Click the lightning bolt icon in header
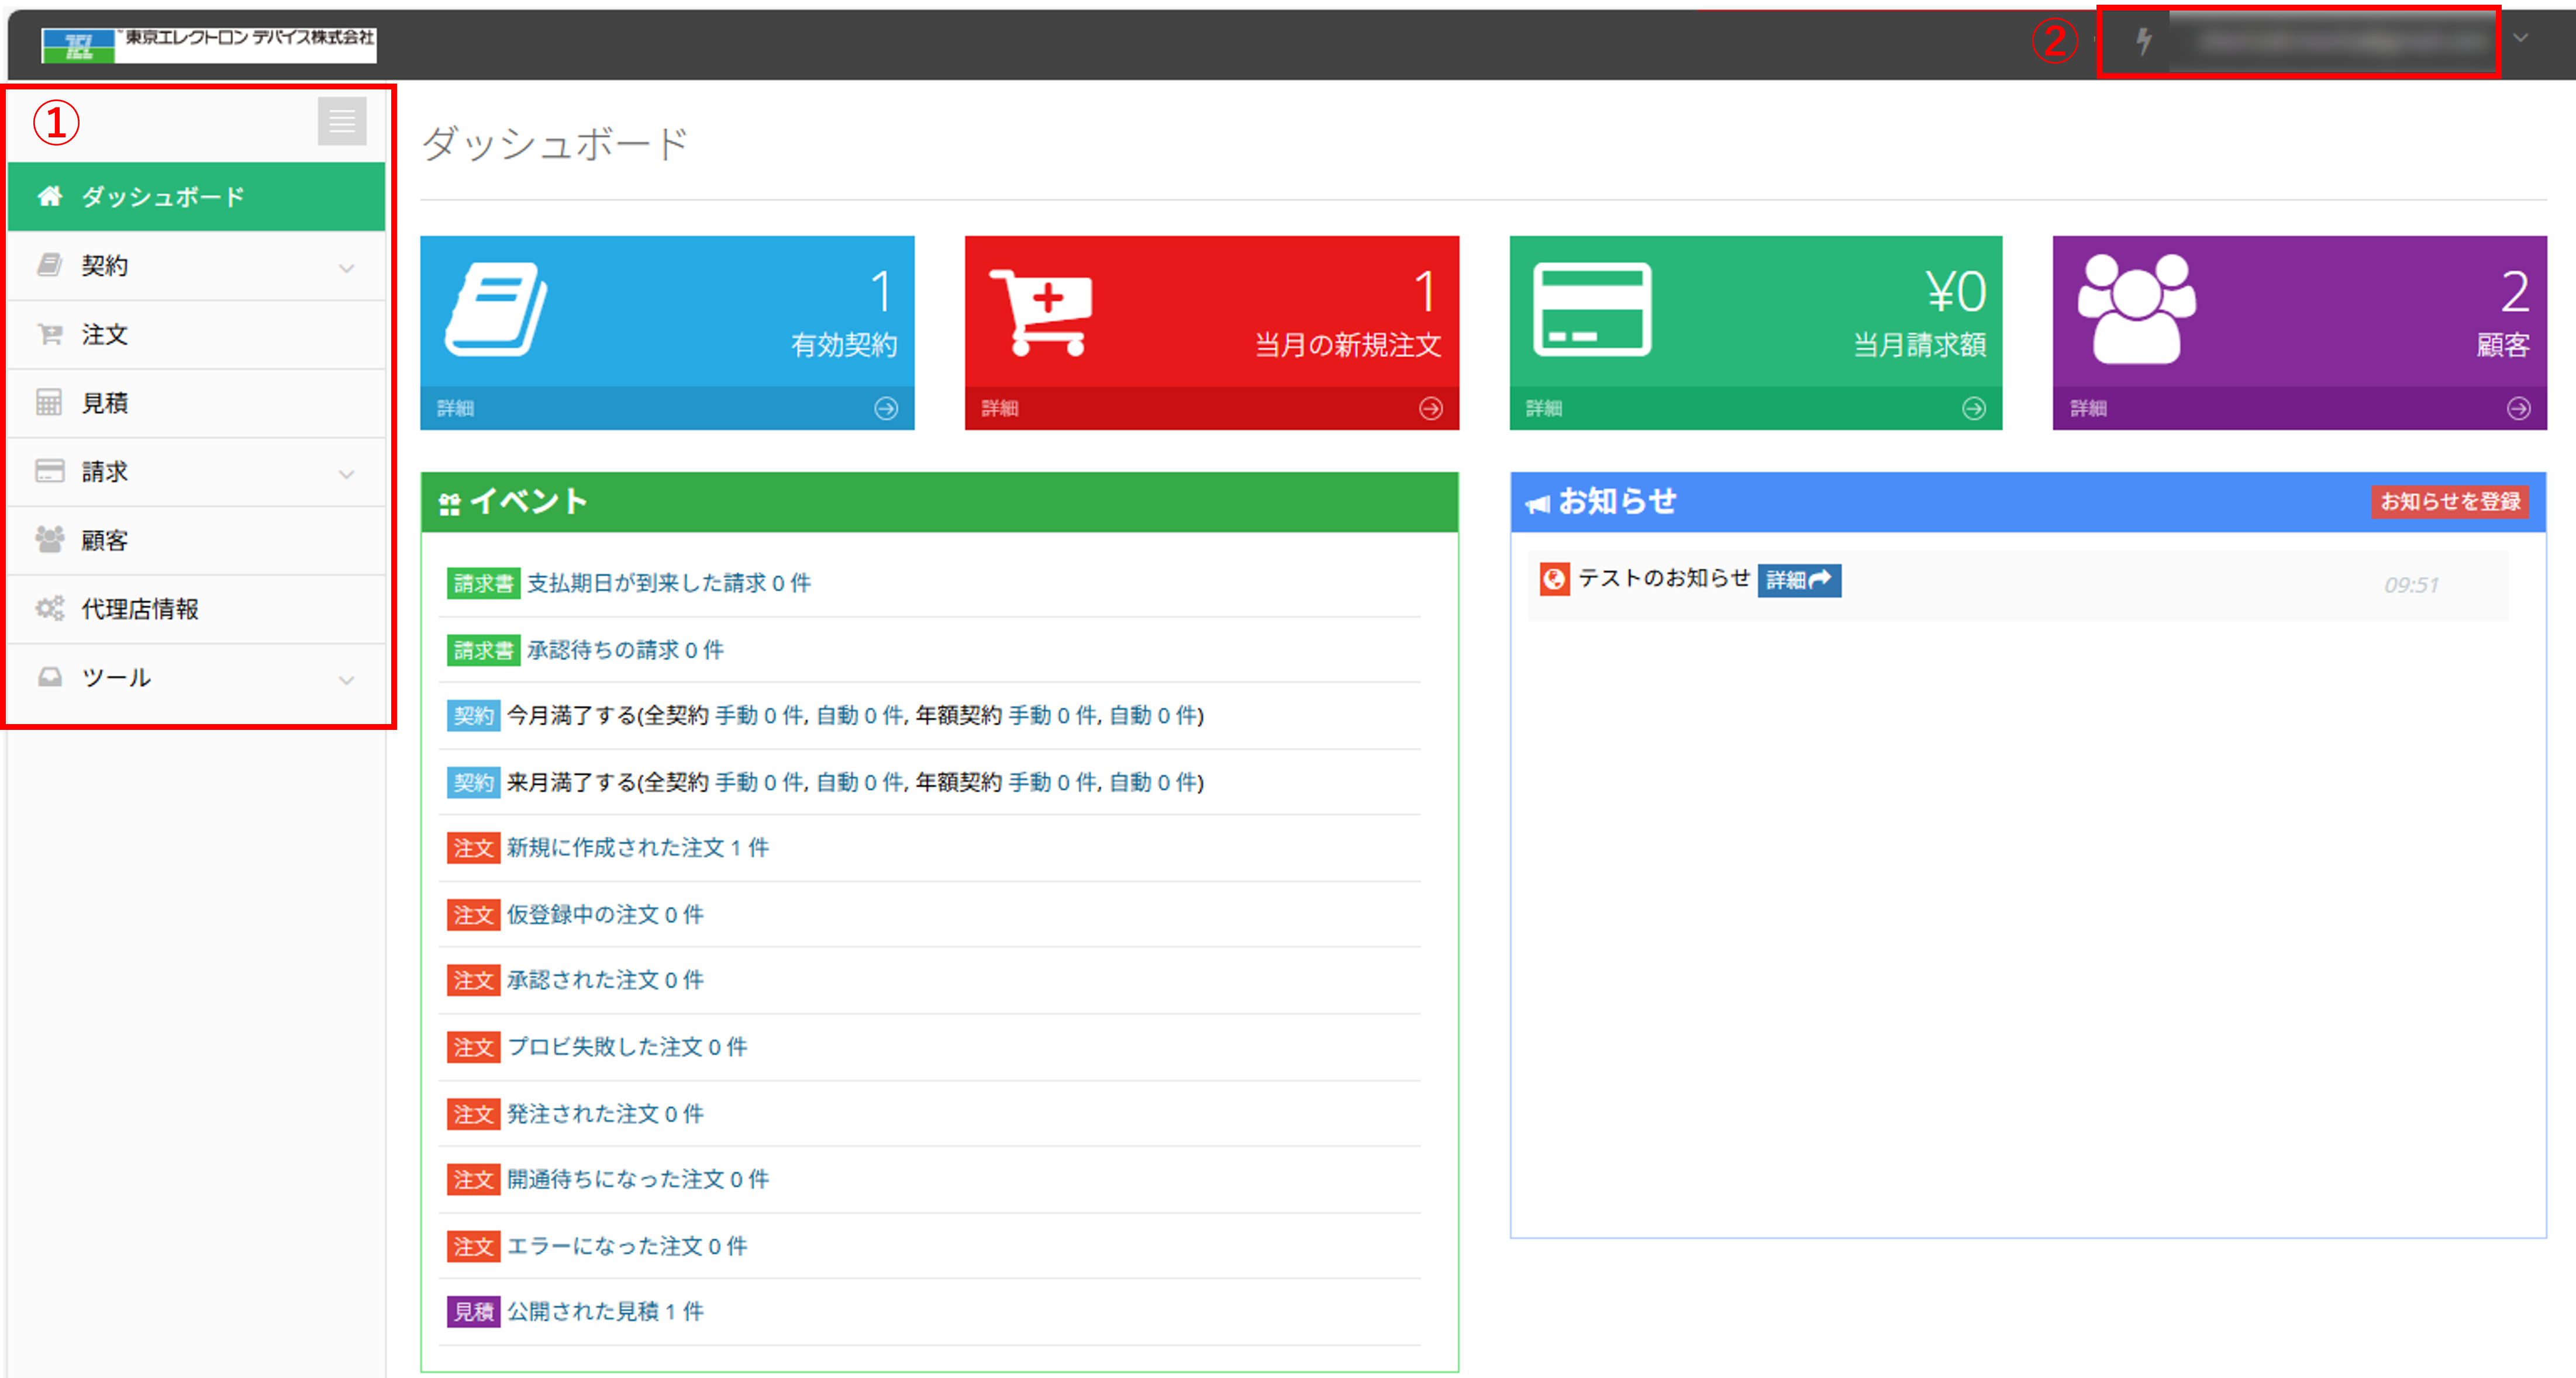The width and height of the screenshot is (2576, 1378). tap(2143, 41)
